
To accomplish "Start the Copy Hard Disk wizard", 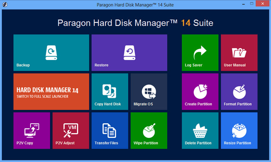I will [110, 92].
